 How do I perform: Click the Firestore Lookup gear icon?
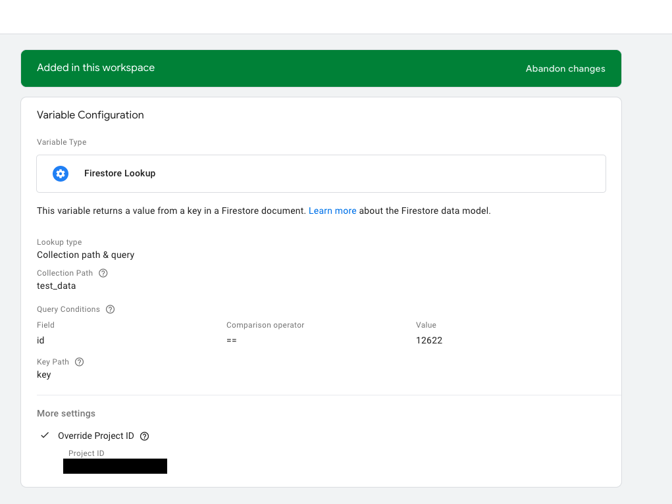point(61,174)
